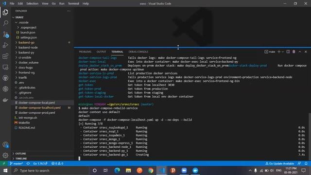Screen dimensions: 311x175
Task: Maximize the terminal panel size
Action: click(x=300, y=52)
